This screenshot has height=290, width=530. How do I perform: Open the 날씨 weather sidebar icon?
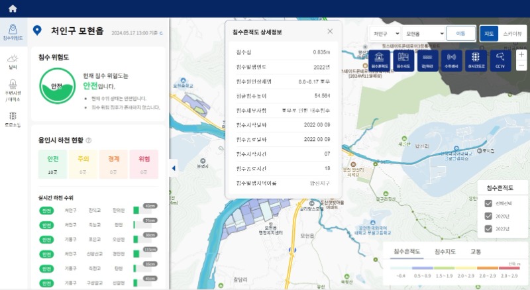point(13,62)
